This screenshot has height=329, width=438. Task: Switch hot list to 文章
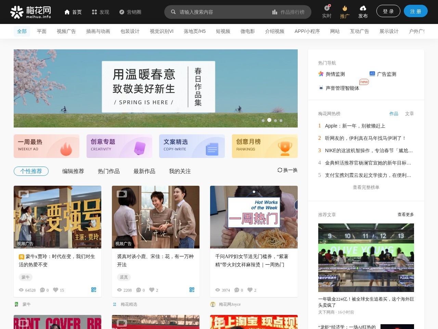(x=409, y=113)
